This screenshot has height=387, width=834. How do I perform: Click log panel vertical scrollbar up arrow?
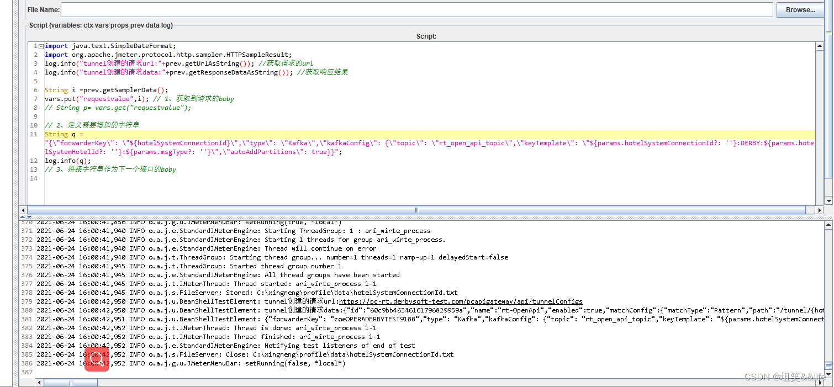click(x=828, y=224)
